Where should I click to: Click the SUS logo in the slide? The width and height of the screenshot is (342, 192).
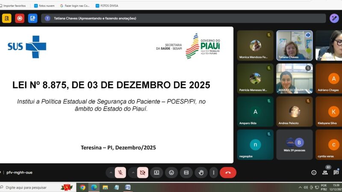[27, 47]
